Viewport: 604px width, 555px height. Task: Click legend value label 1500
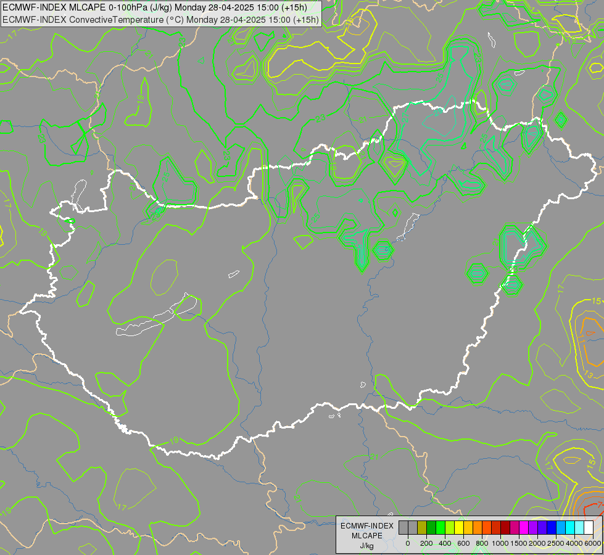[519, 543]
